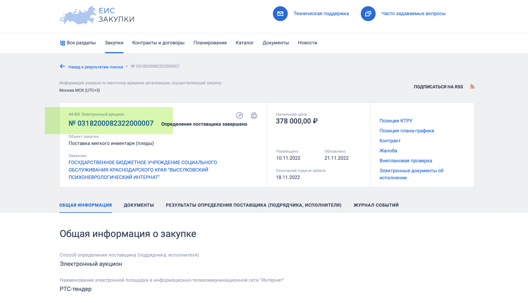Click the EIS Zakupki logo
Screen dimensions: 528x303
[97, 15]
